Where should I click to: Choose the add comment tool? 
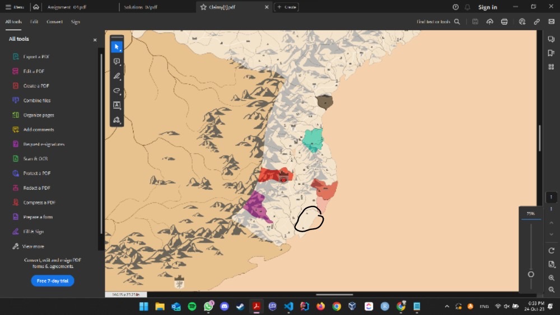pyautogui.click(x=116, y=62)
